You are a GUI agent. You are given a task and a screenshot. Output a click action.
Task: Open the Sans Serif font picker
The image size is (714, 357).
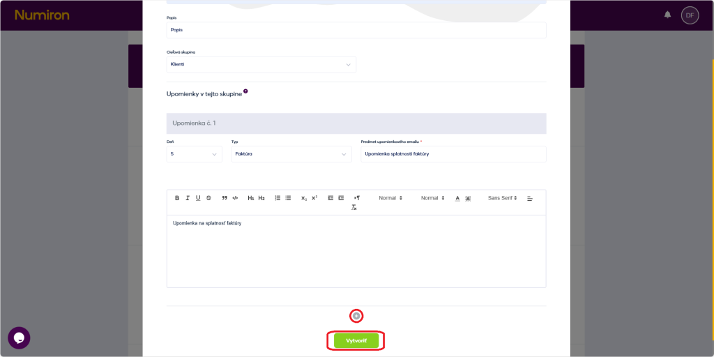click(x=502, y=198)
